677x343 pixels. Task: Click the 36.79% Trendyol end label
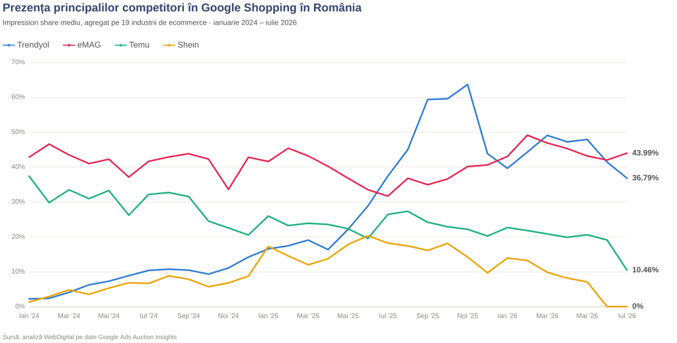[x=645, y=178]
